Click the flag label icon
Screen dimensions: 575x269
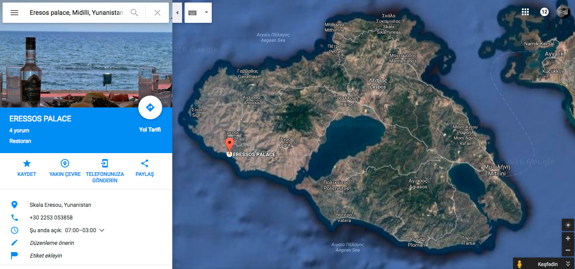tap(14, 255)
